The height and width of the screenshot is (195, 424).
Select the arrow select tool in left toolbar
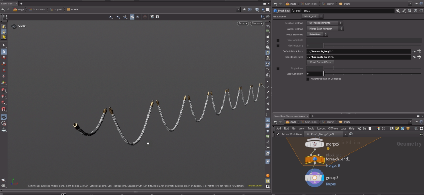[4, 45]
